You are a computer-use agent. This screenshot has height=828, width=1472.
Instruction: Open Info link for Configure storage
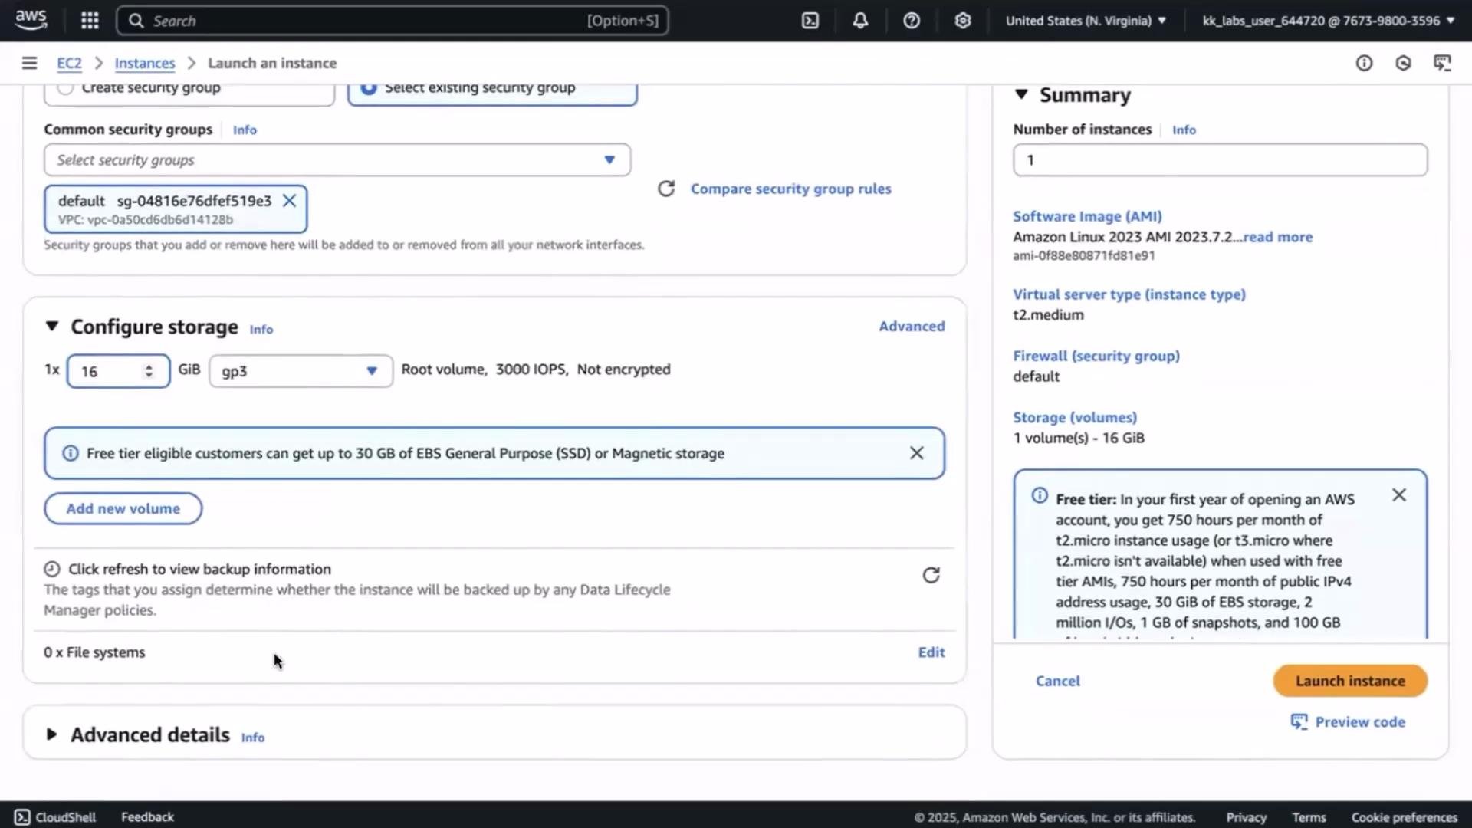(x=261, y=329)
